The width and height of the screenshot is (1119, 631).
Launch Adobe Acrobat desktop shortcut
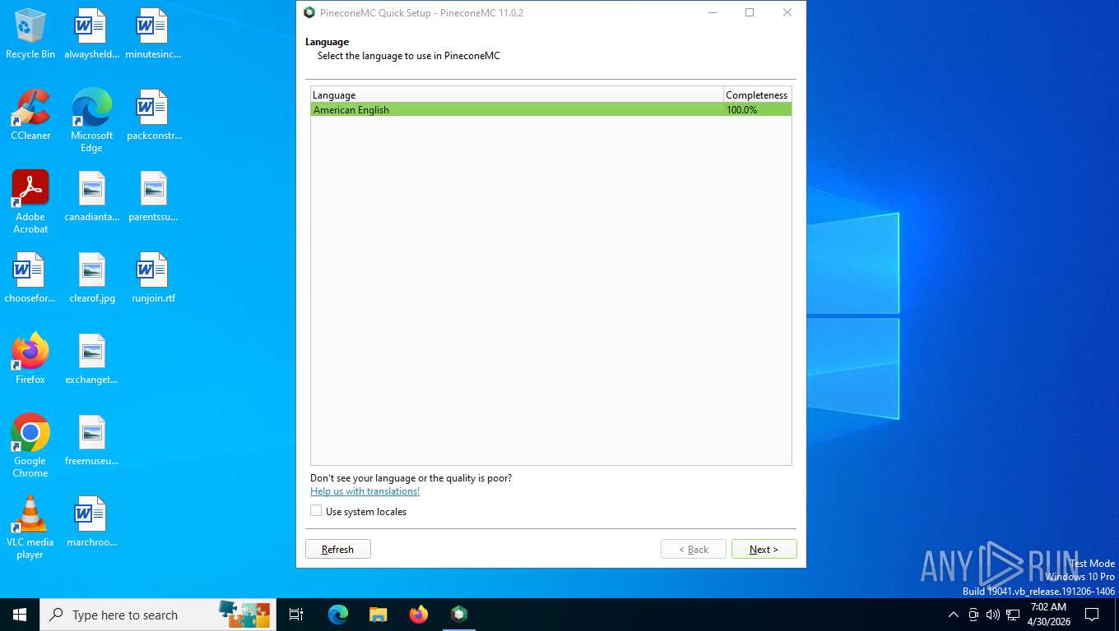30,202
